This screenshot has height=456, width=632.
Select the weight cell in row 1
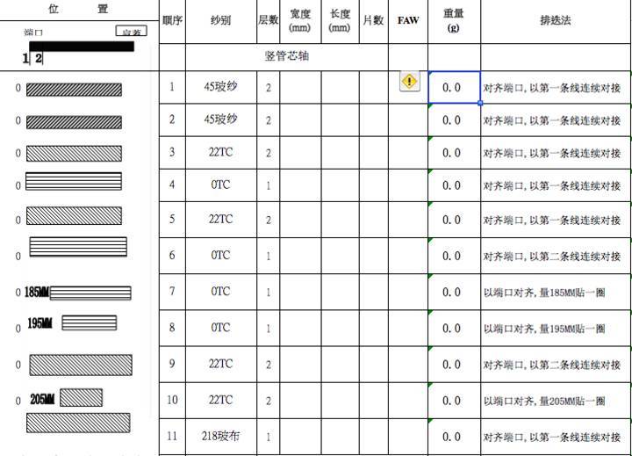[x=455, y=88]
